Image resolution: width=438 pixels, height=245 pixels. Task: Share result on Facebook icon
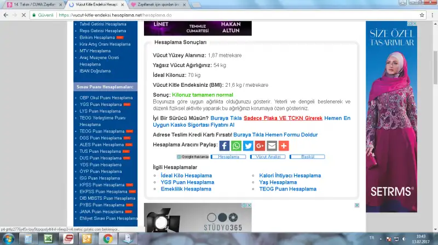224,146
